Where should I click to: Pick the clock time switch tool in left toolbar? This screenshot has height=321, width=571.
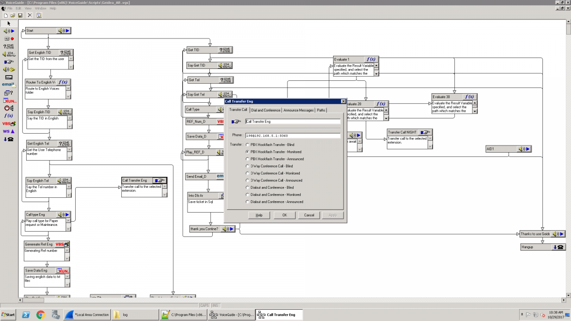click(x=9, y=108)
